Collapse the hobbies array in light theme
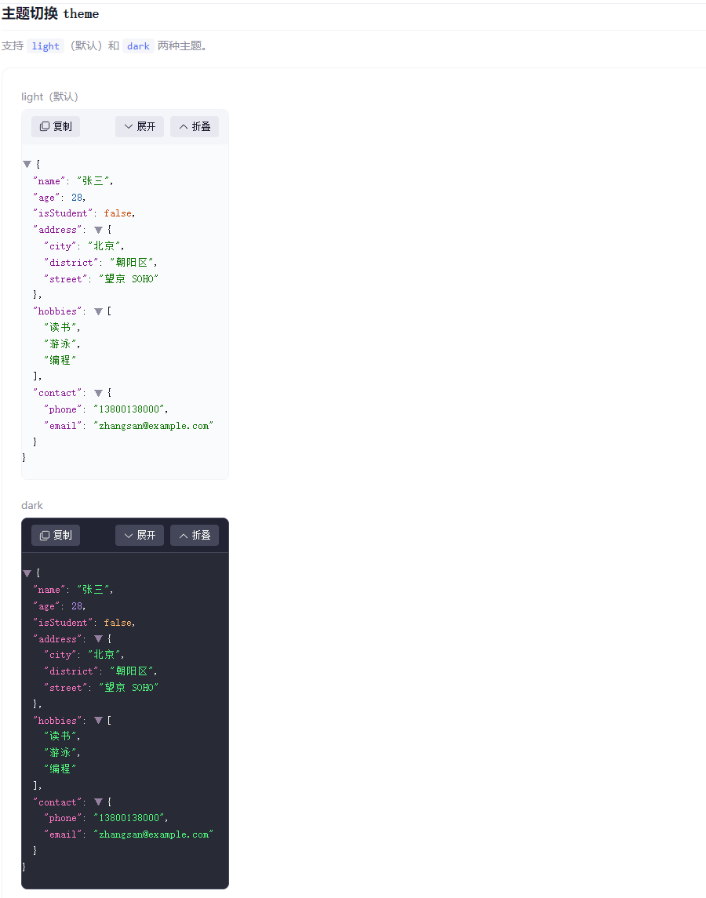Screen dimensions: 706x898 98,311
